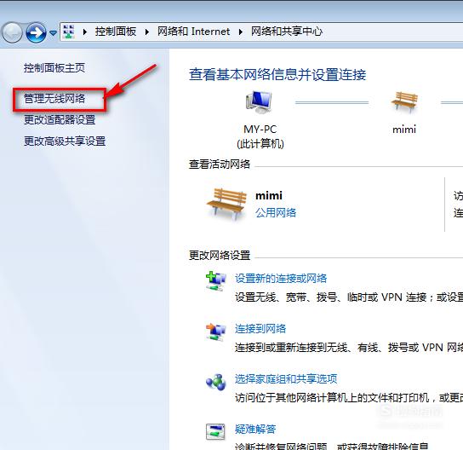The image size is (463, 450).
Task: Open 管理无线网络 link
Action: pyautogui.click(x=54, y=99)
